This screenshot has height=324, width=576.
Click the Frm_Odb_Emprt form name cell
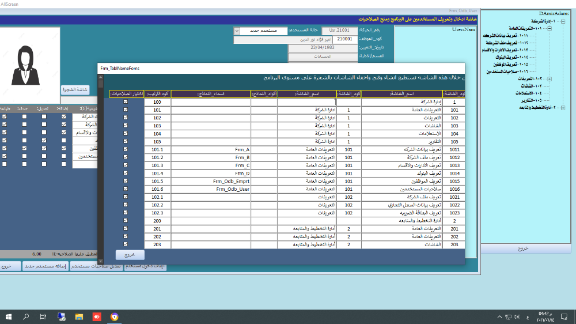coord(211,181)
